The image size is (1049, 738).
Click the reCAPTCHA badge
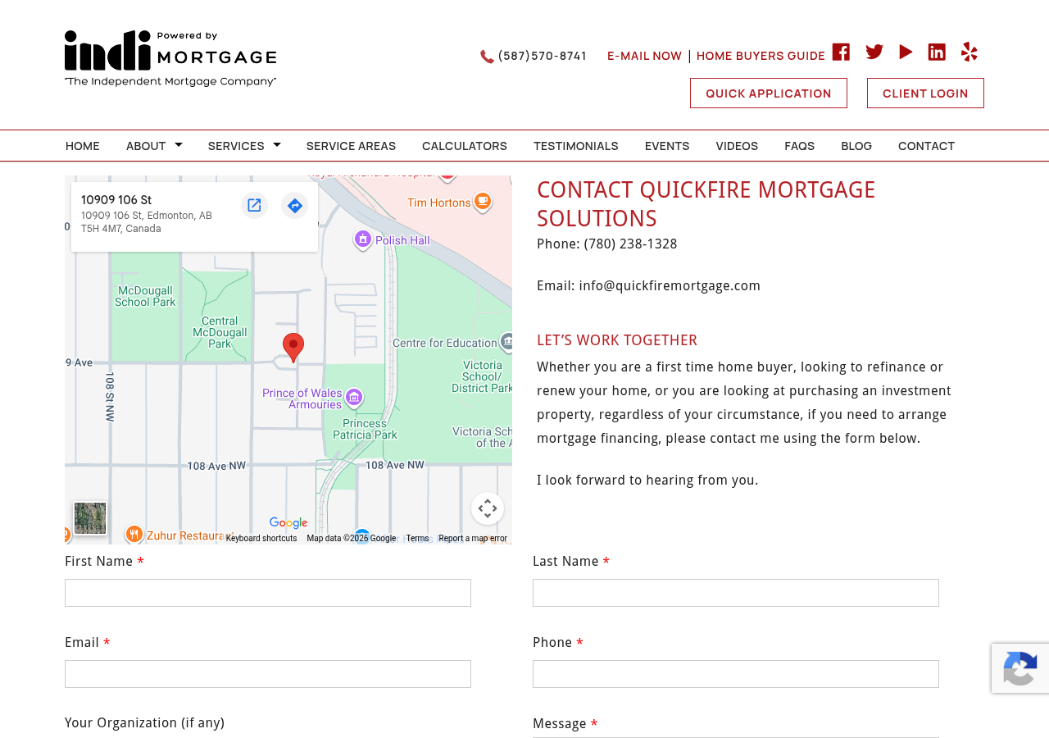pos(1020,668)
